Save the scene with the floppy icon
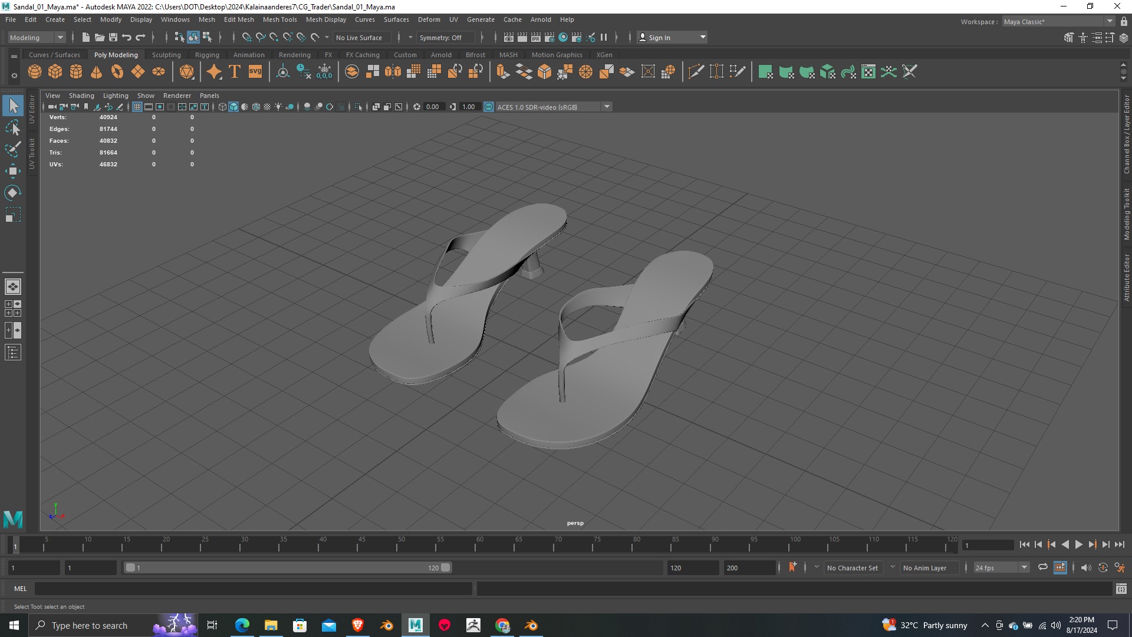This screenshot has height=637, width=1132. click(113, 37)
